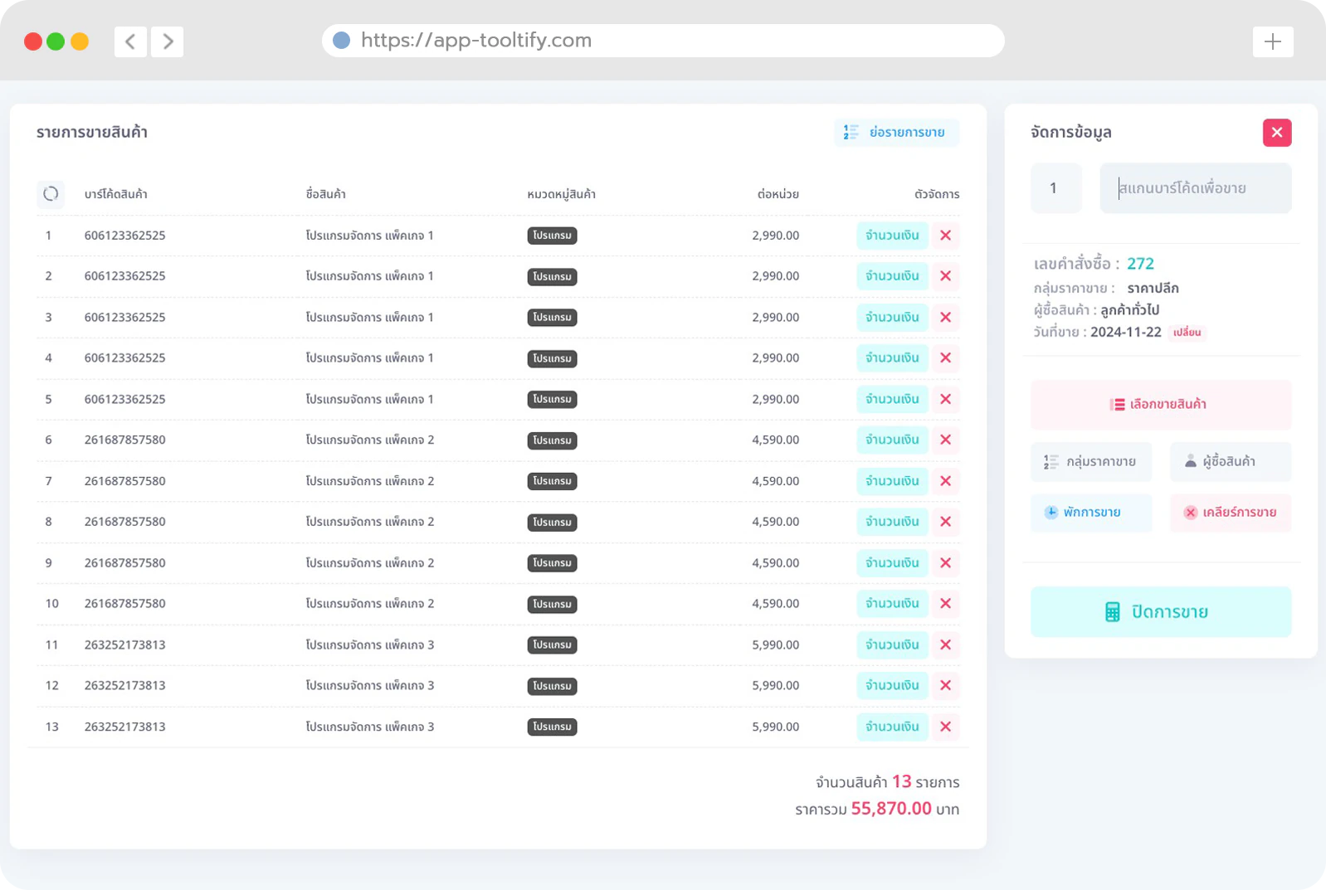1326x890 pixels.
Task: Delete row 11 using its X icon
Action: (945, 644)
